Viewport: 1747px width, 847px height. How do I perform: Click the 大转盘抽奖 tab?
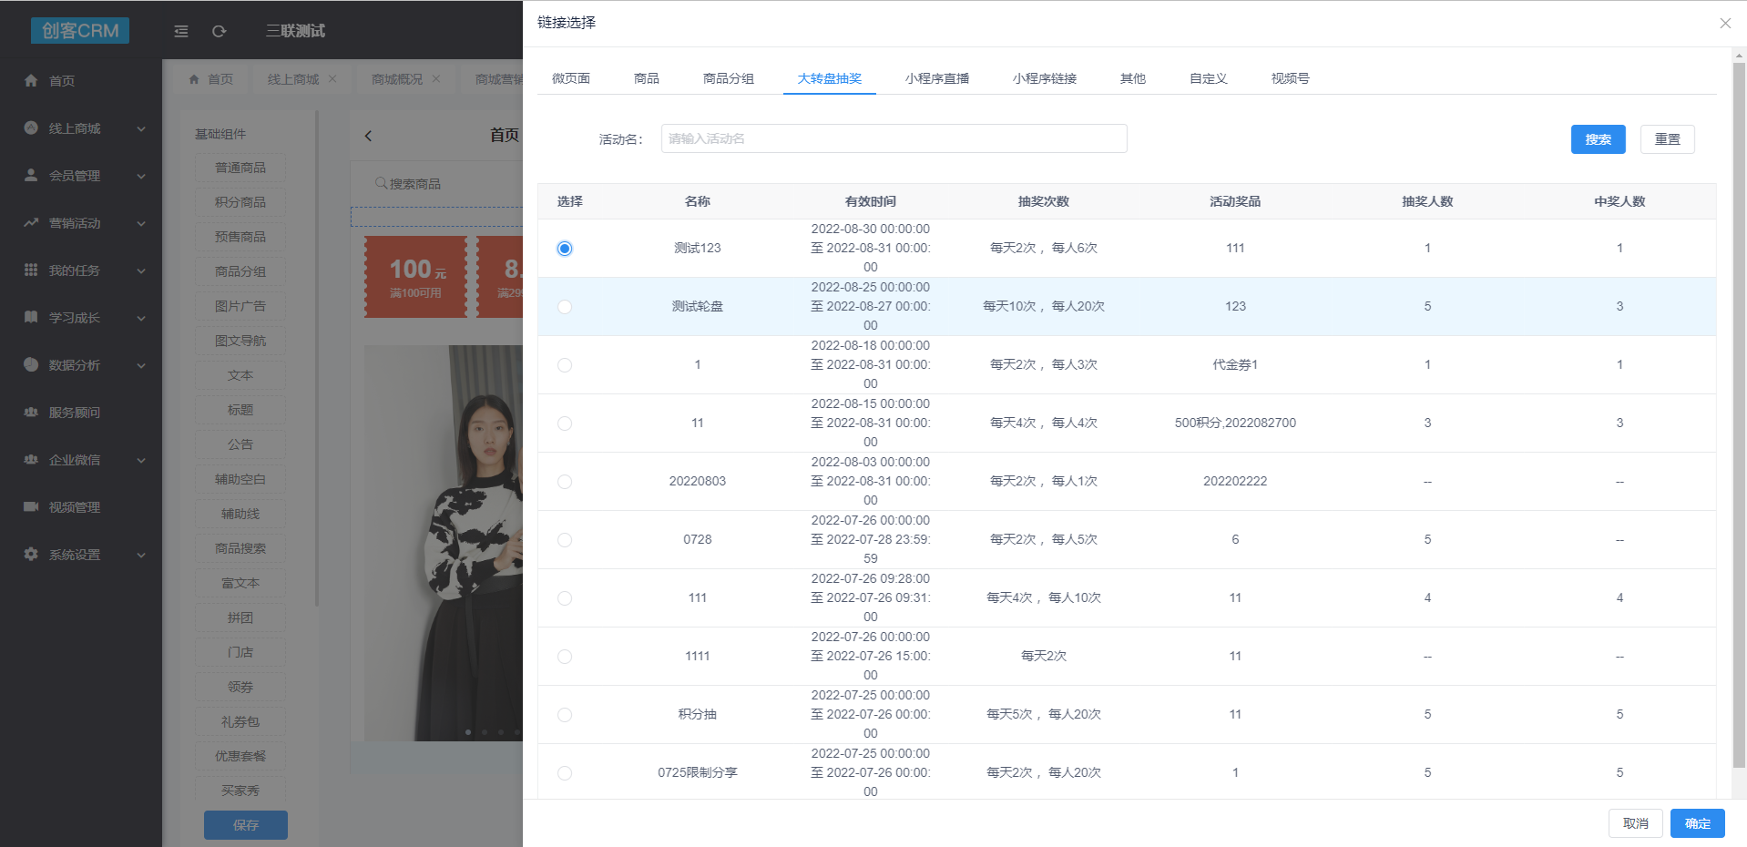click(x=830, y=78)
